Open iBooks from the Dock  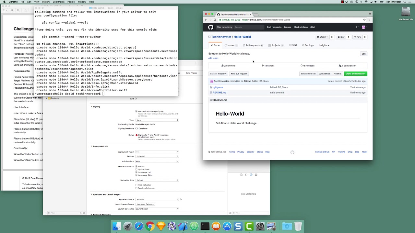click(x=216, y=226)
